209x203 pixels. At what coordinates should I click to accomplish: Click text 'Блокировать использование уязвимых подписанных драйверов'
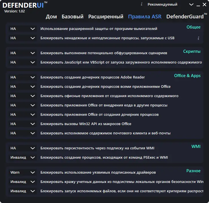pyautogui.click(x=98, y=173)
